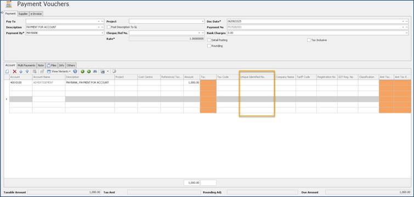Select the Account tab
Image resolution: width=414 pixels, height=197 pixels.
(x=10, y=65)
